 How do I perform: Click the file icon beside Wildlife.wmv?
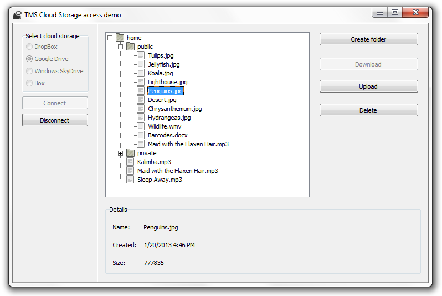(141, 126)
